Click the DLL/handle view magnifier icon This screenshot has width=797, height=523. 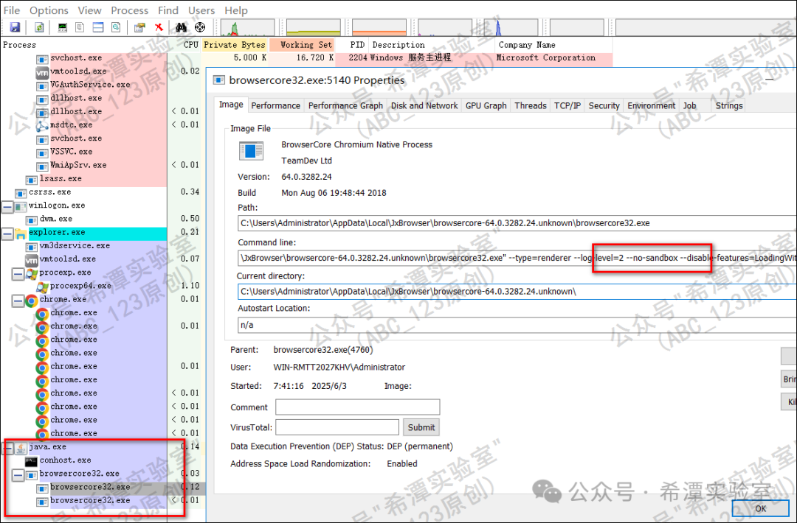coord(116,27)
